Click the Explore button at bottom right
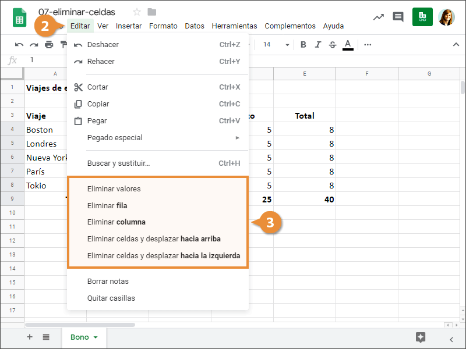 point(421,337)
